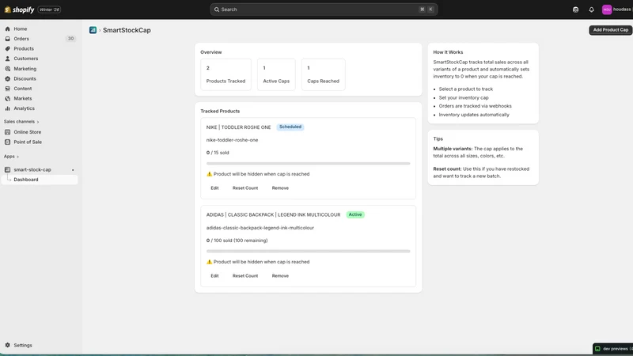Image resolution: width=633 pixels, height=356 pixels.
Task: Open the Online Store channel icon
Action: click(x=7, y=132)
